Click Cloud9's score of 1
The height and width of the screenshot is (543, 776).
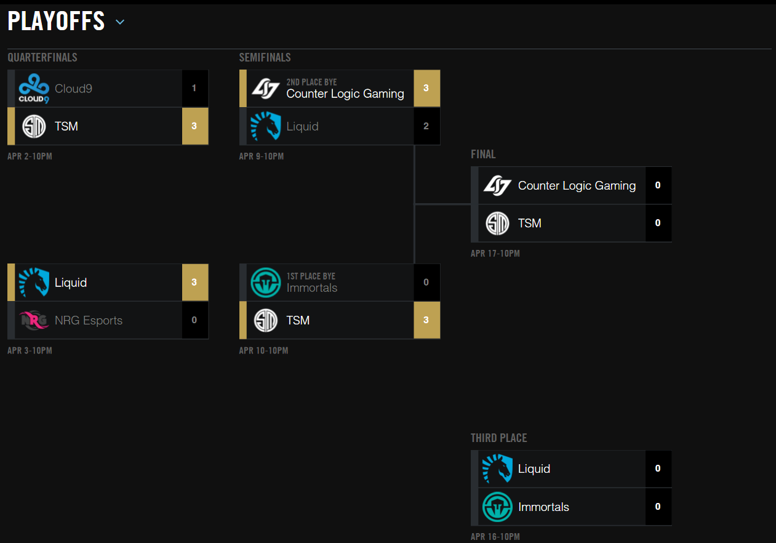pyautogui.click(x=194, y=88)
